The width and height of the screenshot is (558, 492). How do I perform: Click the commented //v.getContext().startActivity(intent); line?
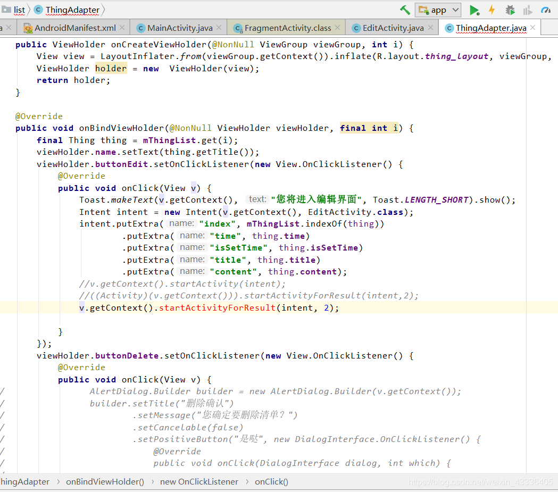coord(182,284)
